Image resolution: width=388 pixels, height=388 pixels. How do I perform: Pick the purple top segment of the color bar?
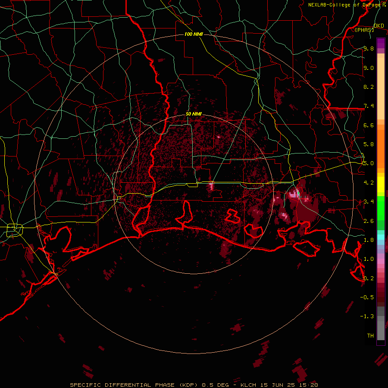coord(381,43)
